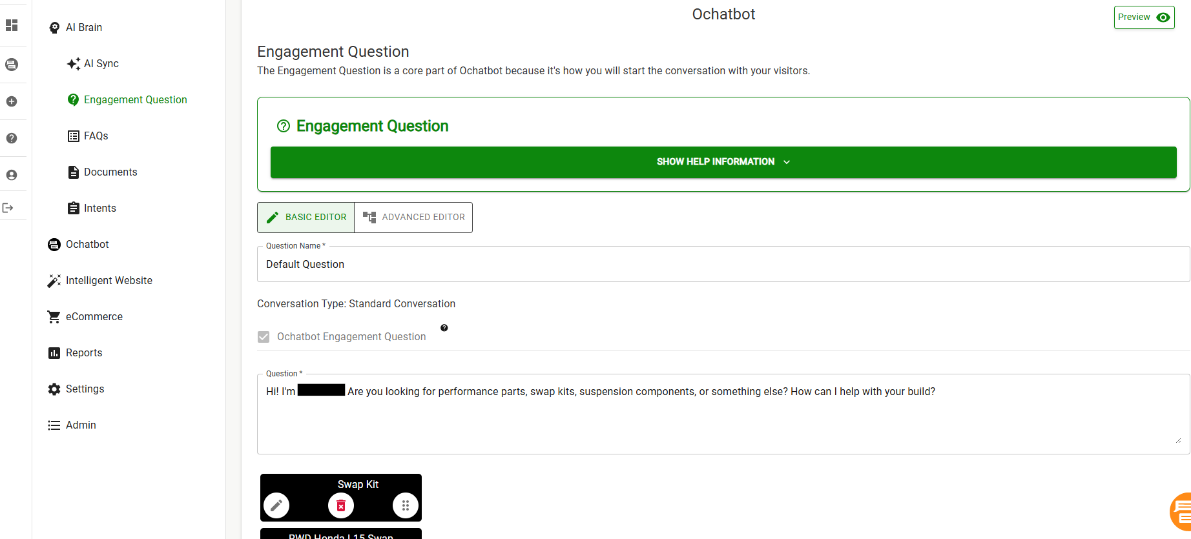Switch to the Advanced Editor tab
This screenshot has width=1191, height=539.
(413, 218)
